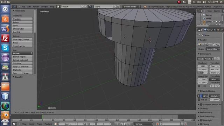This screenshot has height=126, width=224.
Task: Add a render preset with the plus icon
Action: click(215, 59)
